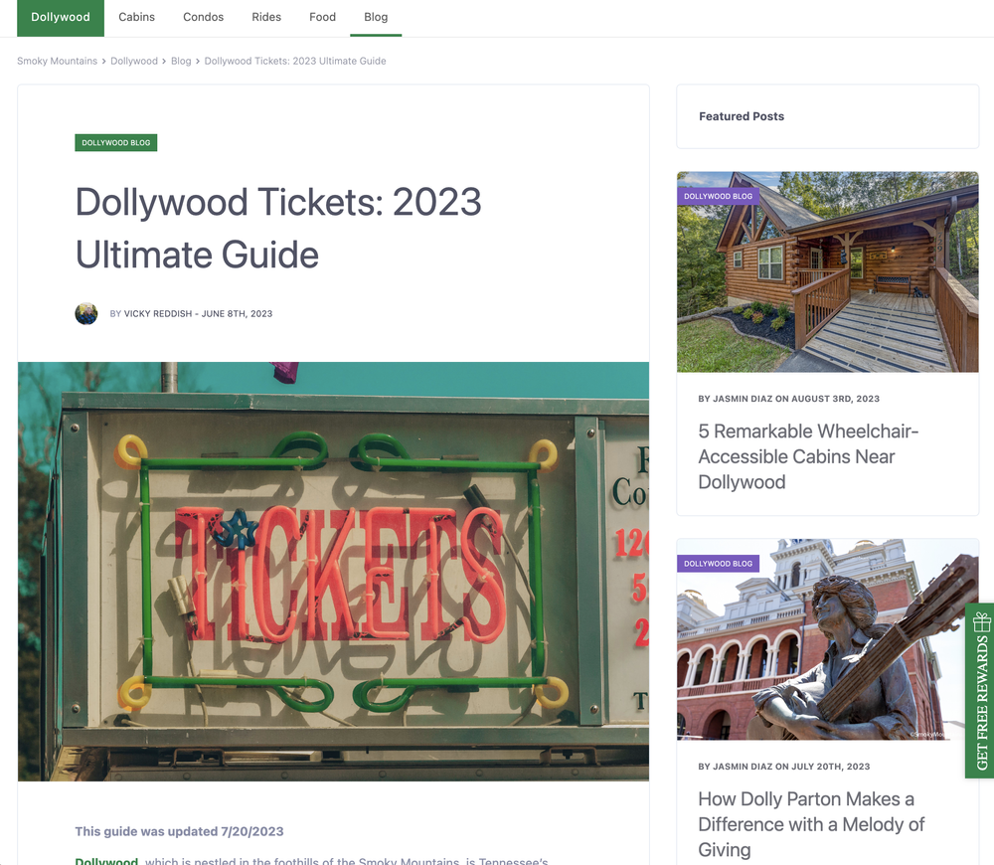Click the Featured Posts heading
The height and width of the screenshot is (865, 994).
[742, 116]
